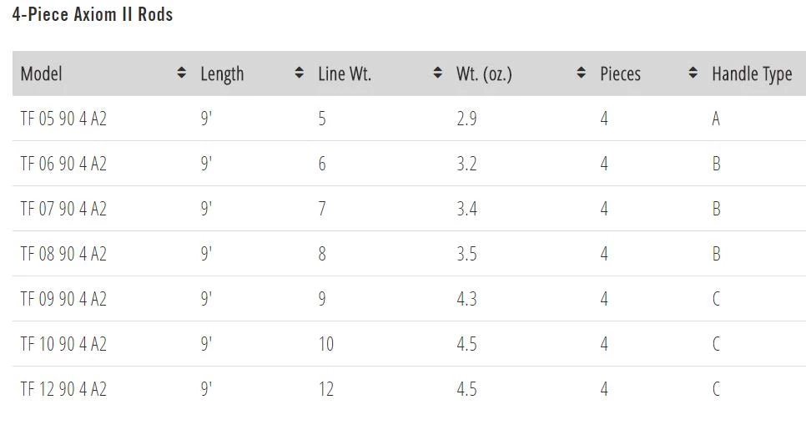
Task: Select the Line Wt. column header
Action: pos(345,73)
